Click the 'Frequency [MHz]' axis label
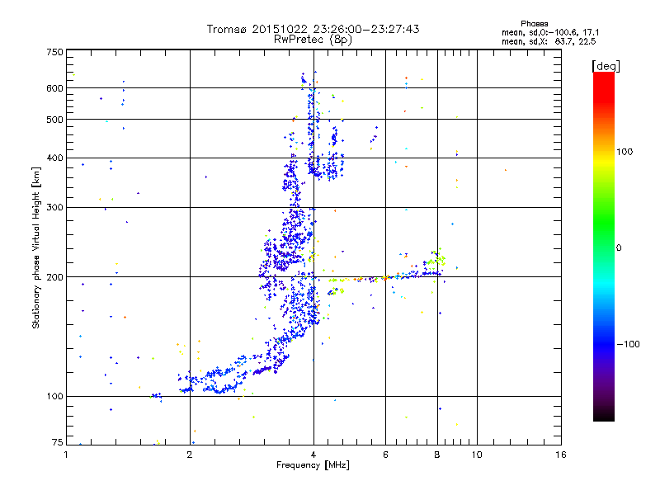Image resolution: width=660 pixels, height=495 pixels. pyautogui.click(x=313, y=465)
